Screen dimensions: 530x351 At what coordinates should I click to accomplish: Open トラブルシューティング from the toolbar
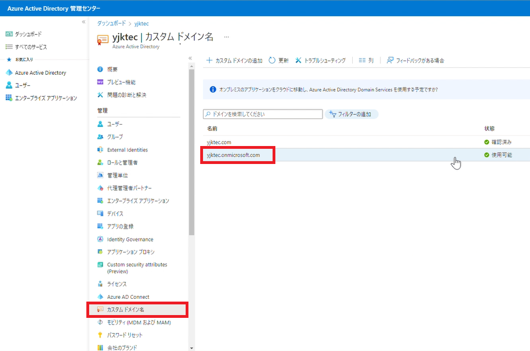320,60
